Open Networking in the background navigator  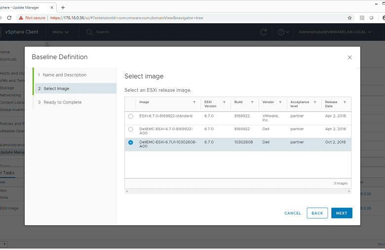[10, 95]
